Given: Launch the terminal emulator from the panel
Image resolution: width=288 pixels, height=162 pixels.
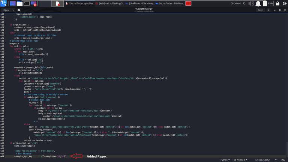Looking at the screenshot, I should tap(27, 3).
